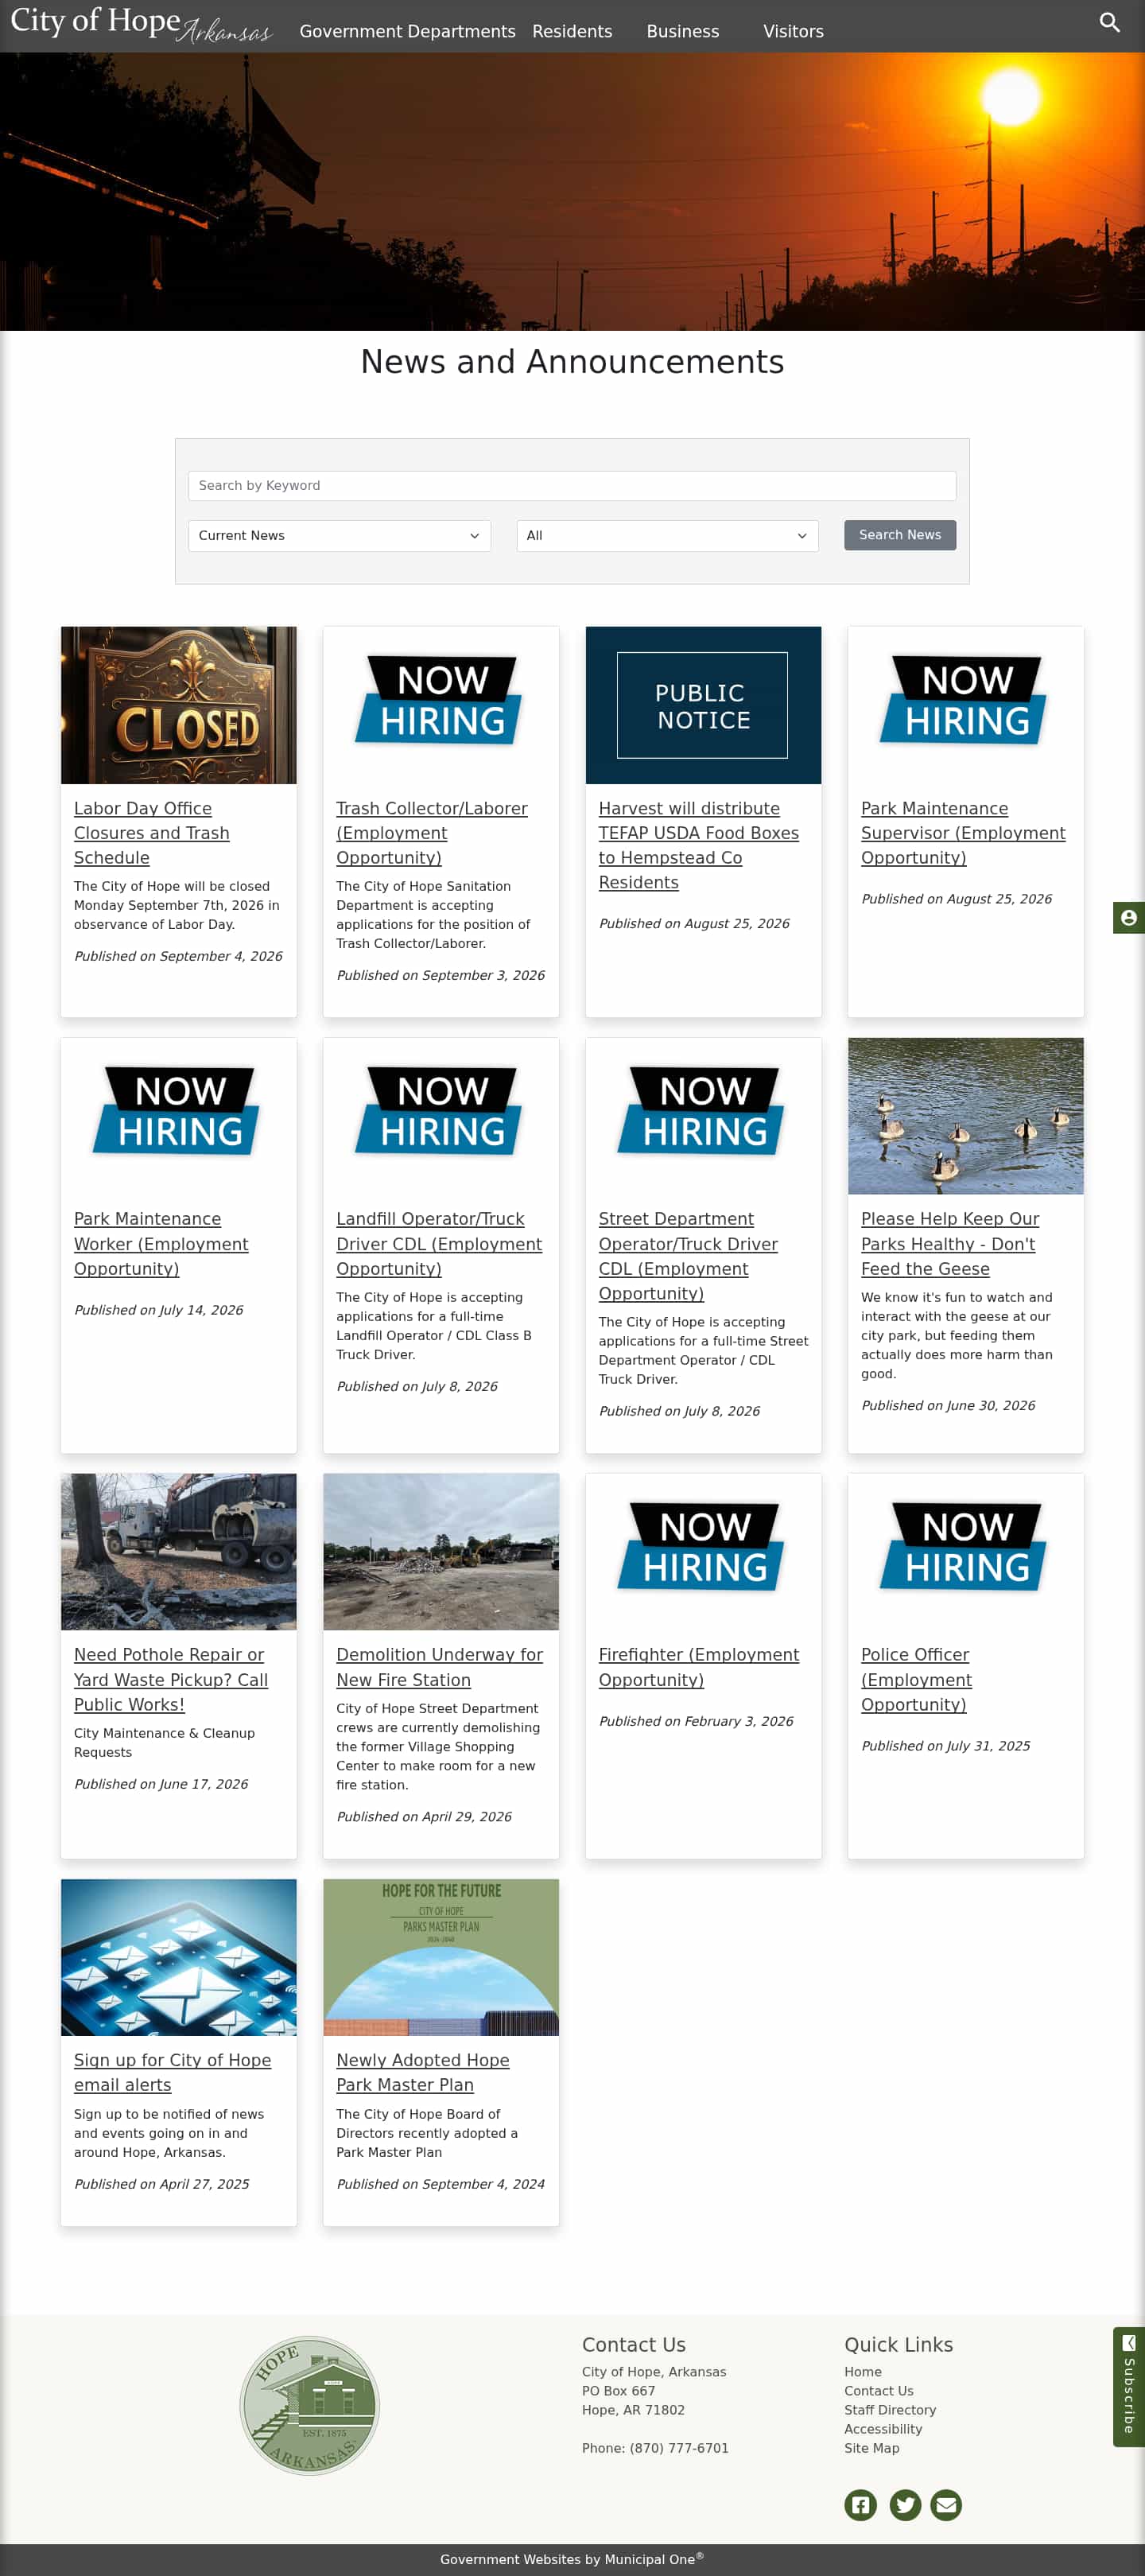
Task: Open Need Pothole Repair article link
Action: pos(171,1679)
